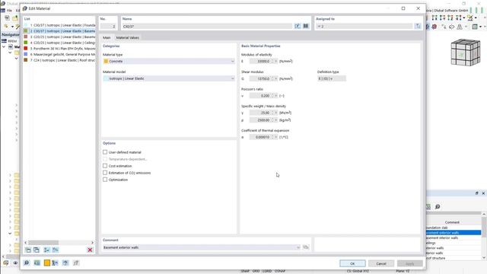Viewport: 487px width, 274px height.
Task: Open the Material model dropdown Isotropic Linear Elastic
Action: tap(169, 78)
